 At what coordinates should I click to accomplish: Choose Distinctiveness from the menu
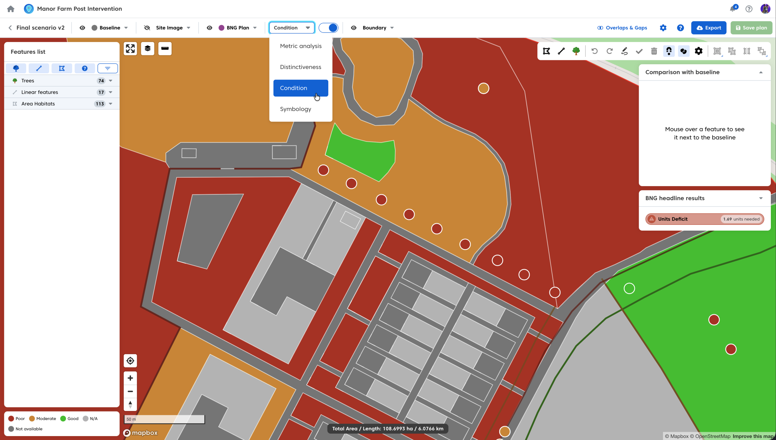pyautogui.click(x=300, y=67)
